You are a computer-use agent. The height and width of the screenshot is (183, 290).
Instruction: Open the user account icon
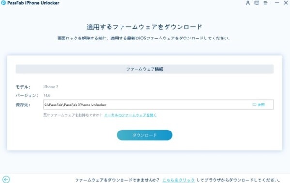pos(248,3)
